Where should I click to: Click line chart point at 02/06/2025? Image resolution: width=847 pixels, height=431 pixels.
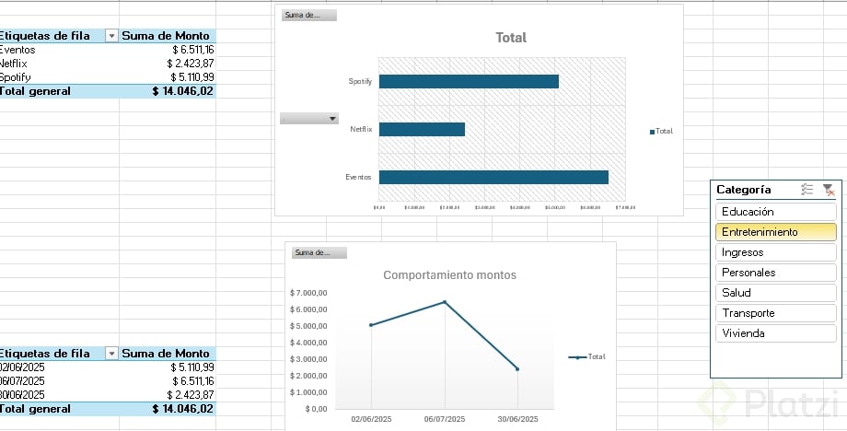pos(371,325)
